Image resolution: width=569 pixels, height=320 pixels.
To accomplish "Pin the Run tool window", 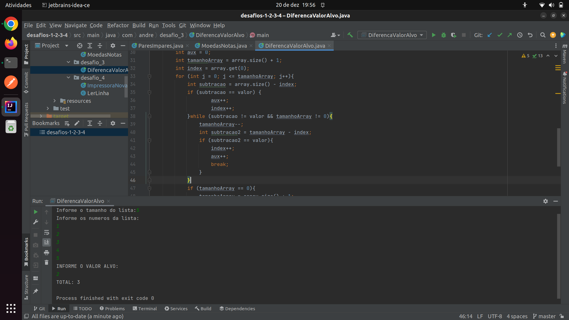I will (x=35, y=292).
